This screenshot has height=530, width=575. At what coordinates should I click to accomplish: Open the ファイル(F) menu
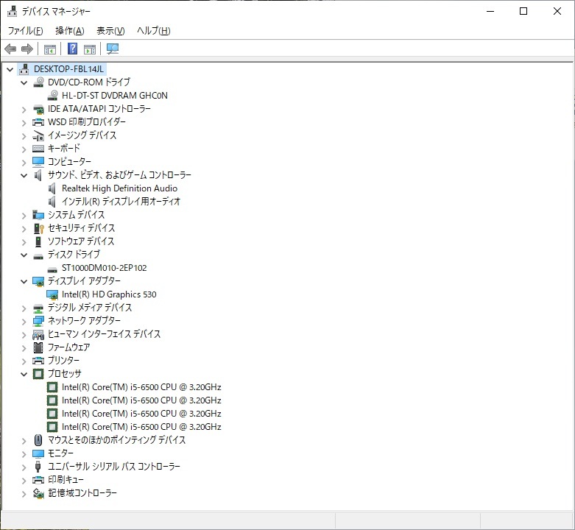pos(25,31)
